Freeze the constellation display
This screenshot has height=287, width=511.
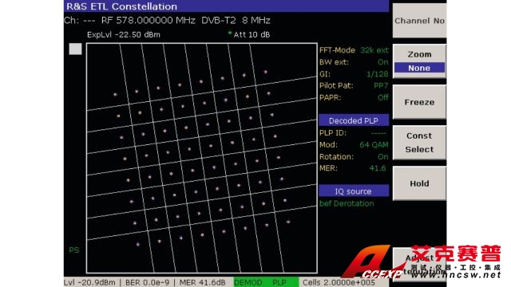419,102
